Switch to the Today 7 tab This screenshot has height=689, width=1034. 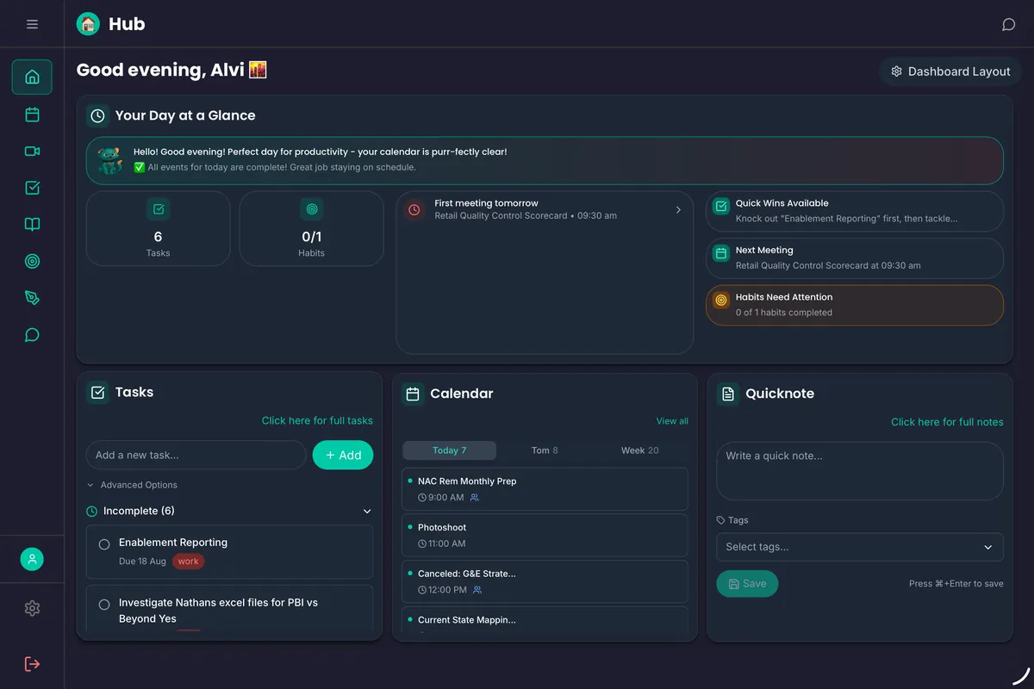[x=449, y=450]
